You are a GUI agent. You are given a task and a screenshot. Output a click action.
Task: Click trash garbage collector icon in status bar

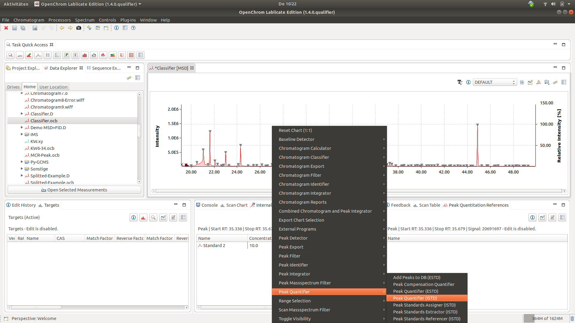point(572,319)
